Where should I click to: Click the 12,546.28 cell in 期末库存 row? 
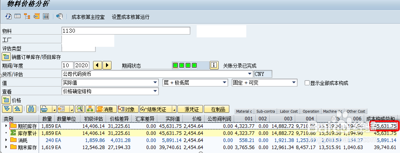tap(93, 147)
